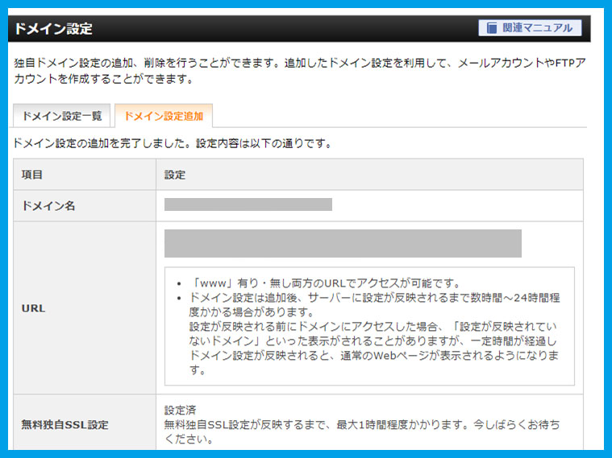The width and height of the screenshot is (612, 458).
Task: Click the masked domain name value
Action: coord(248,204)
